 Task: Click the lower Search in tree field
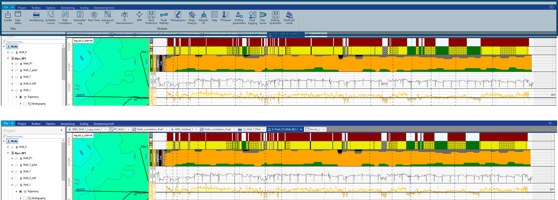[x=33, y=136]
